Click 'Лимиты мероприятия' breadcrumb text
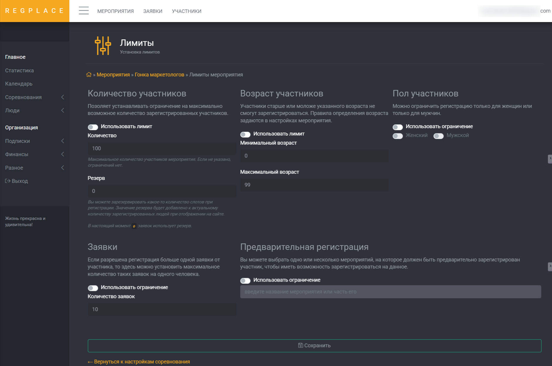Screen dimensions: 552x366 click(x=216, y=75)
